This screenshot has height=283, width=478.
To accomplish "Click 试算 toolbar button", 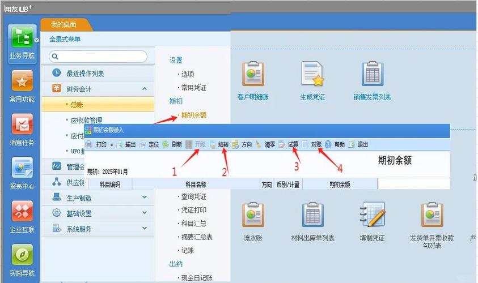I will tap(289, 144).
